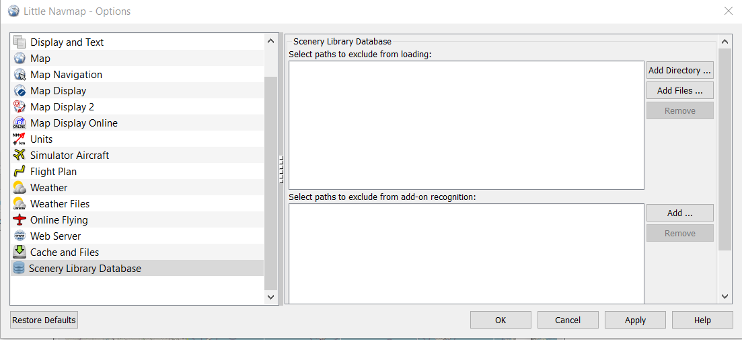Click the Restore Defaults button

pos(44,320)
